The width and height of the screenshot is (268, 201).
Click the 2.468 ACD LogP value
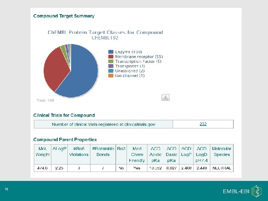[186, 168]
